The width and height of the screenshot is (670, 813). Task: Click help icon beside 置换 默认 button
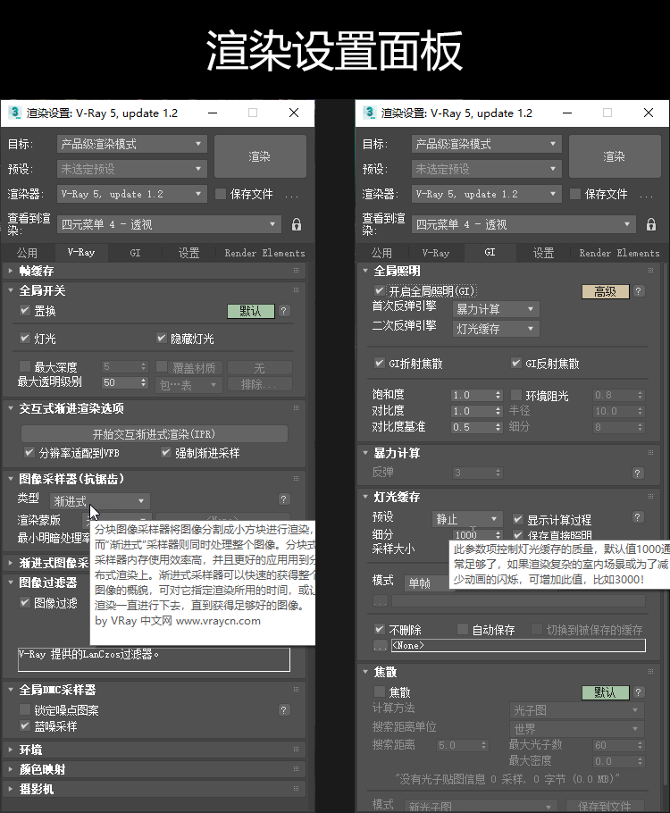[x=284, y=311]
